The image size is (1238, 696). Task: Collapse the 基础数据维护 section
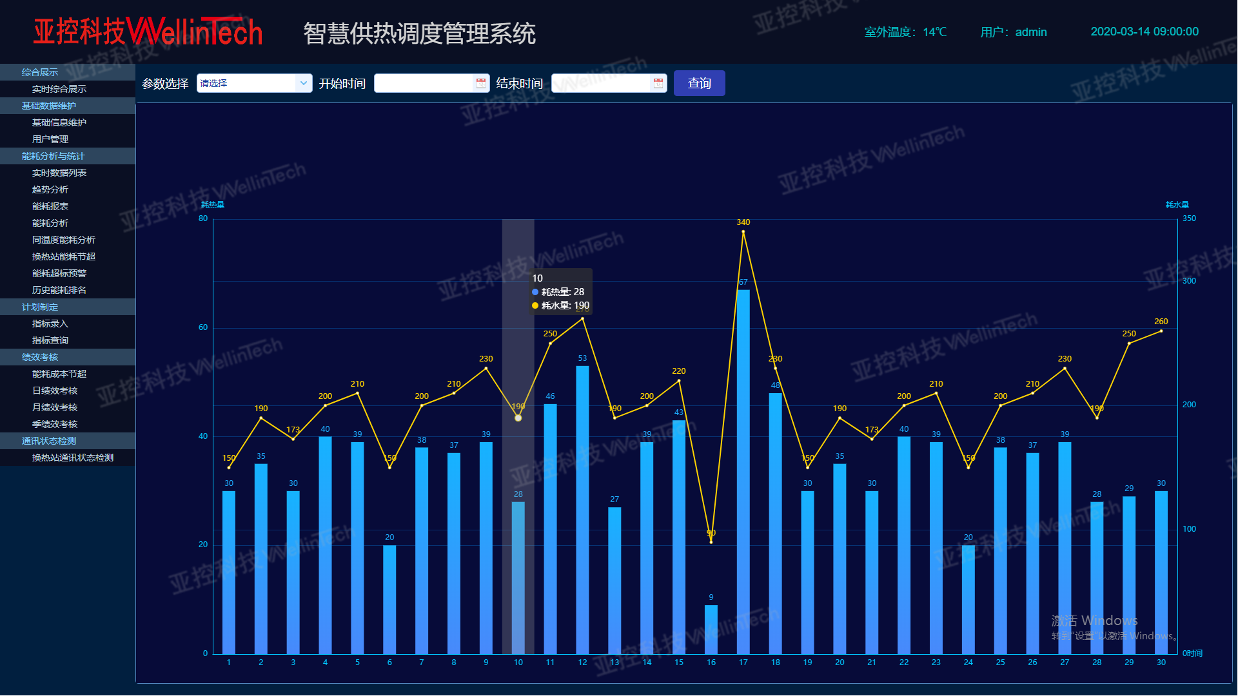click(68, 106)
